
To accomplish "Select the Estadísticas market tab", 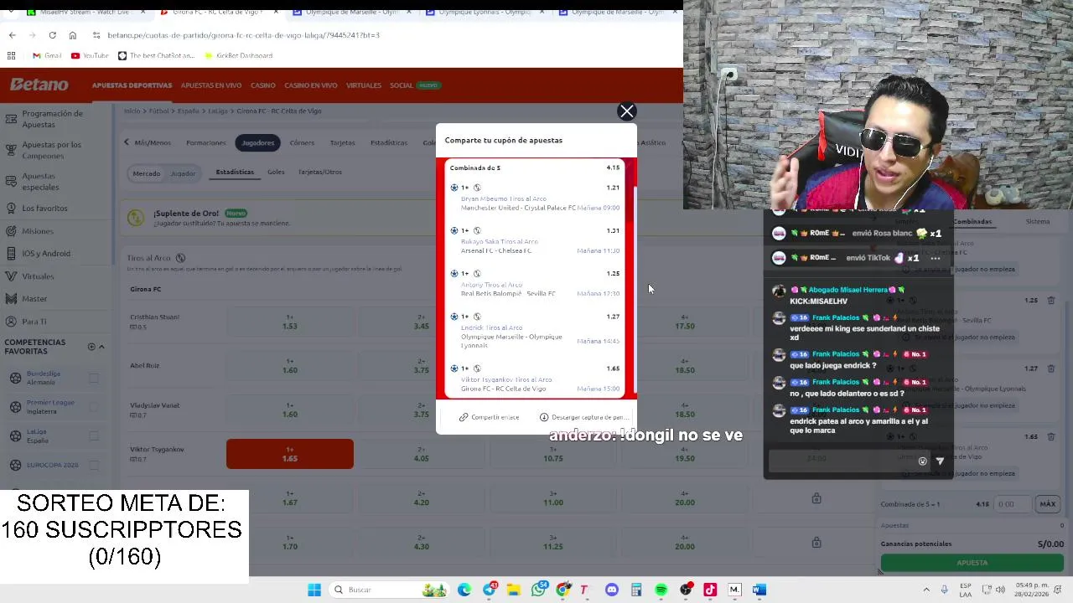I will 389,142.
